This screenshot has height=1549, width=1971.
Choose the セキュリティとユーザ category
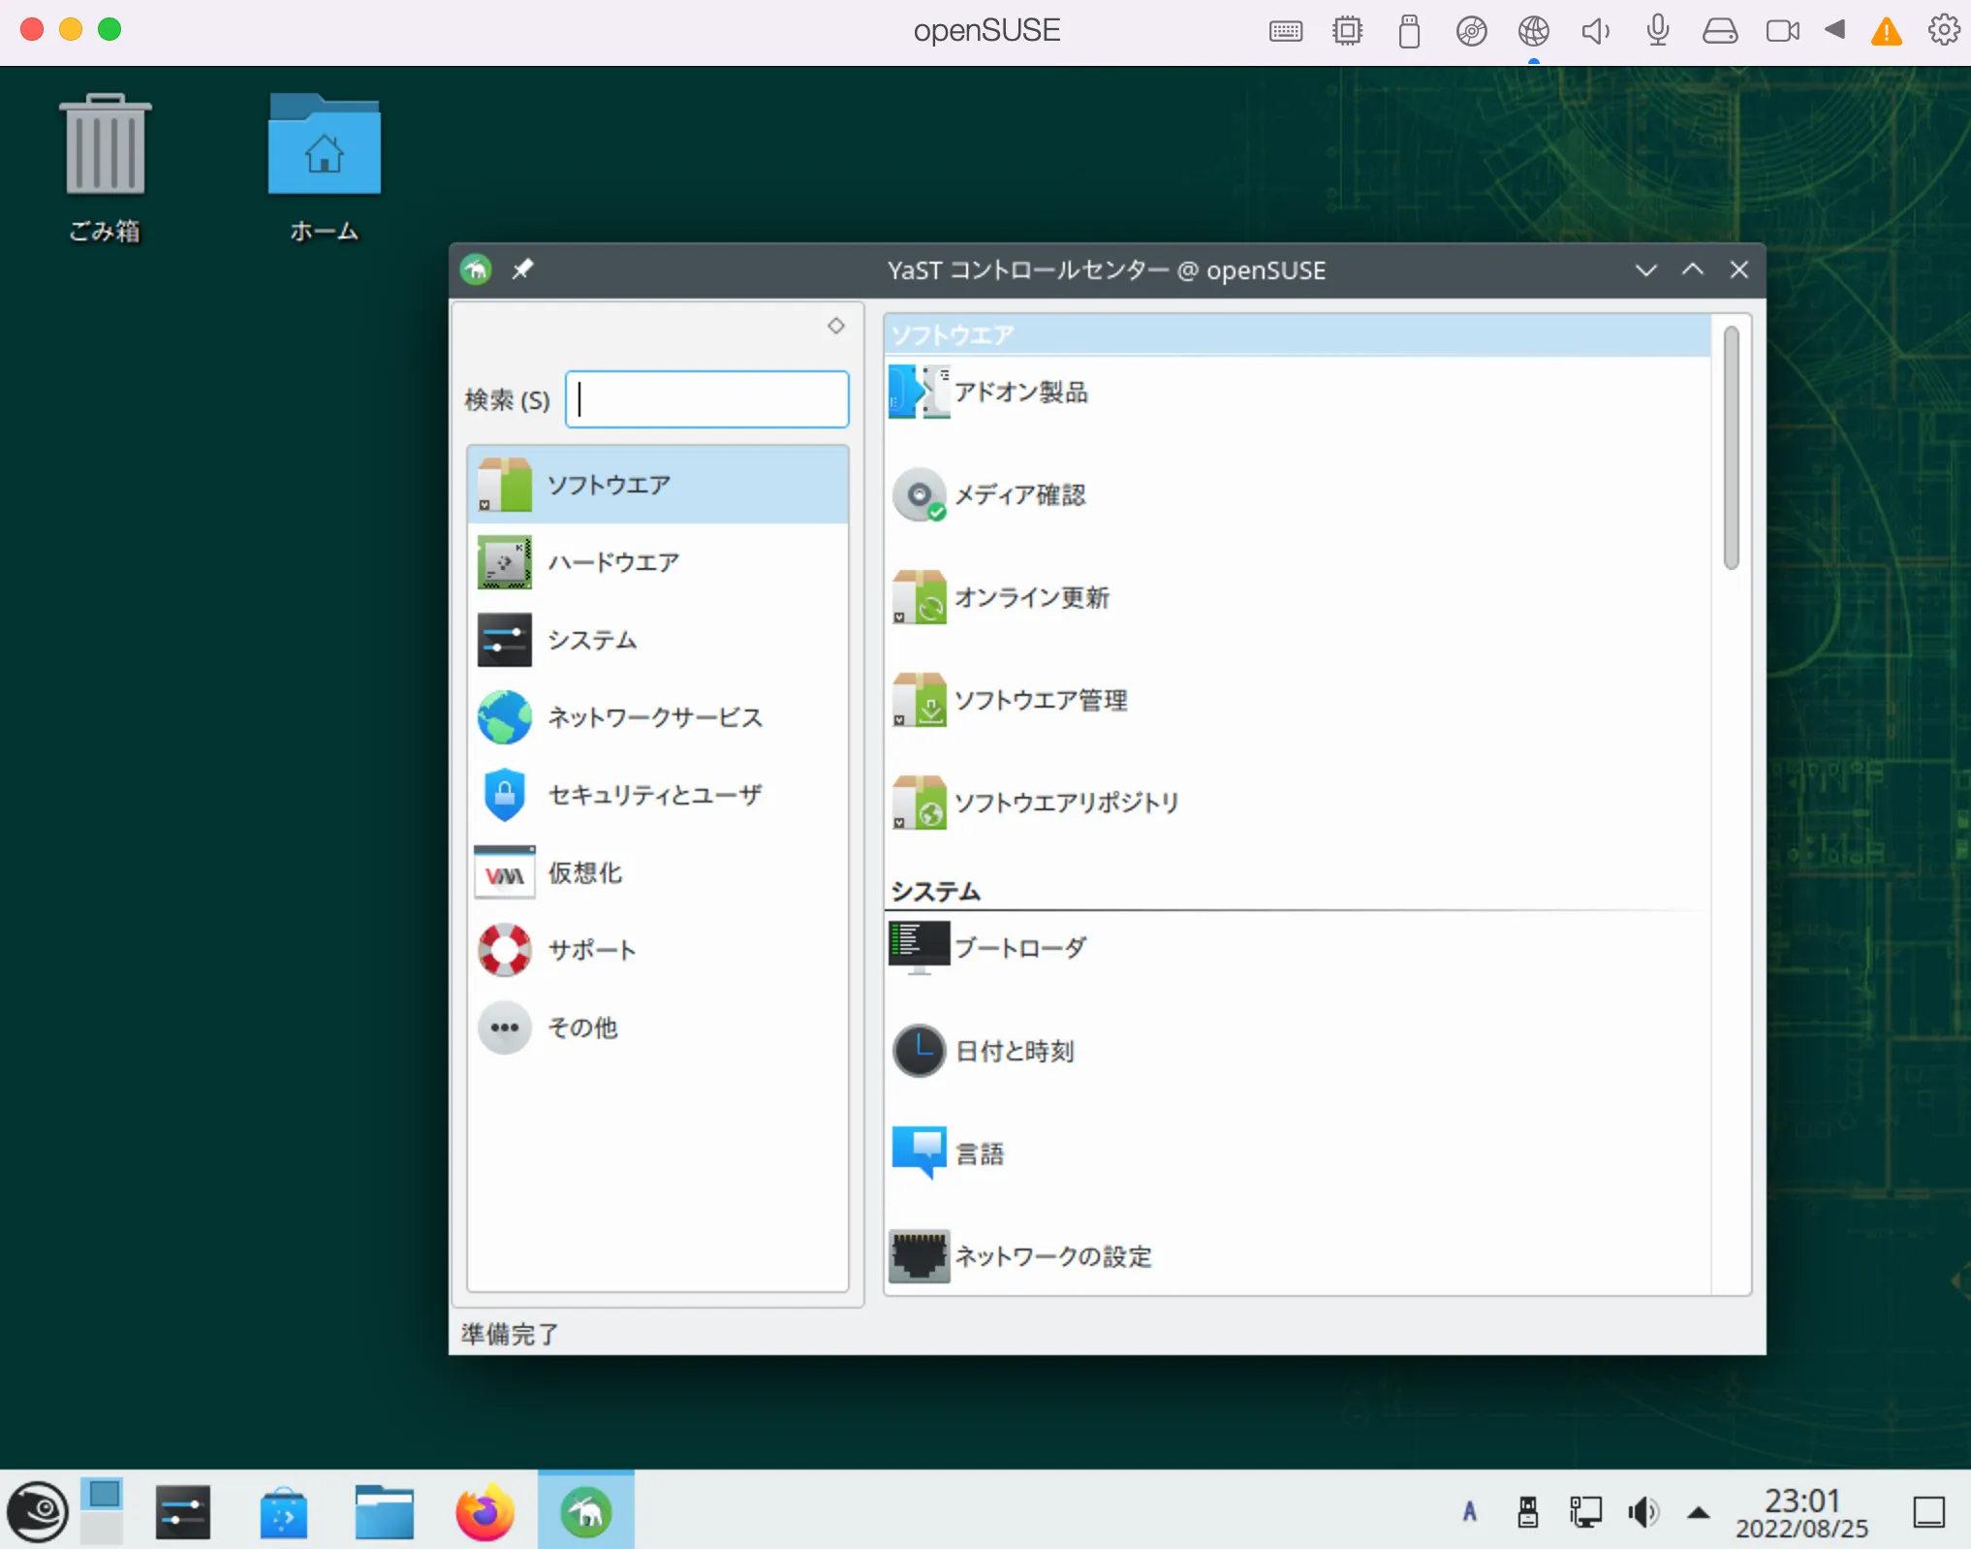coord(654,796)
